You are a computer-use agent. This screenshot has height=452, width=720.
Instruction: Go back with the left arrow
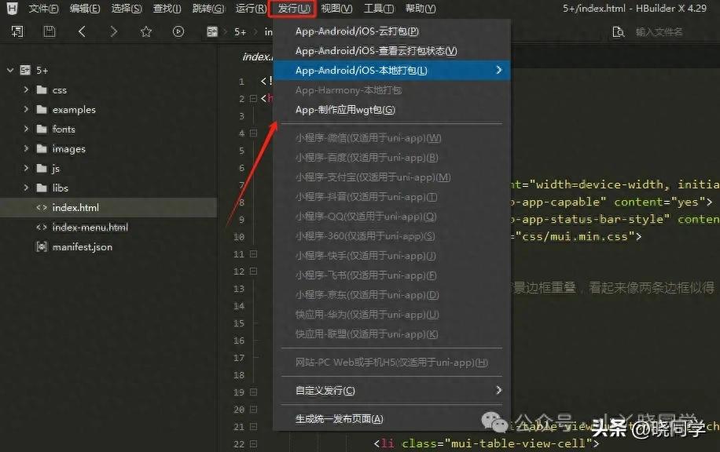click(x=82, y=31)
